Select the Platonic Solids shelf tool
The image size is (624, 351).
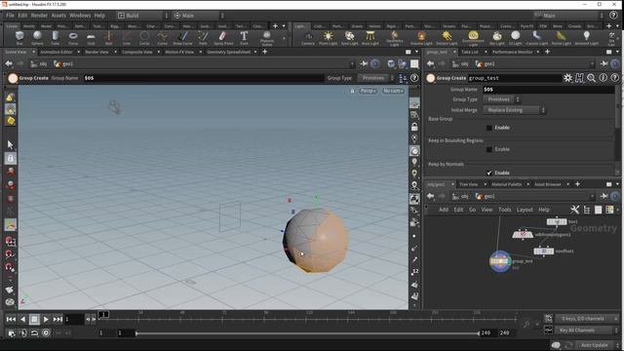pos(266,39)
